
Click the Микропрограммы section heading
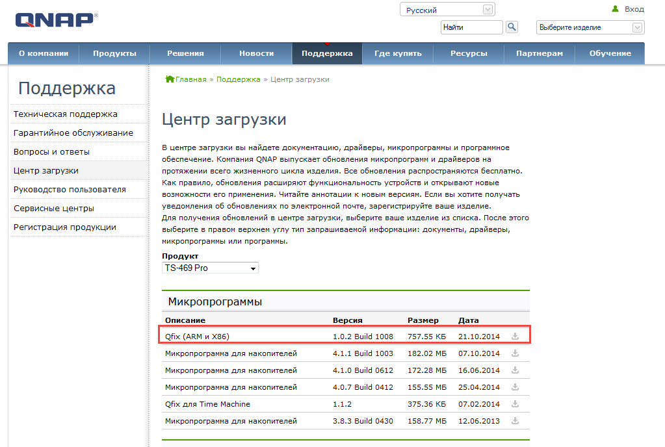point(215,301)
